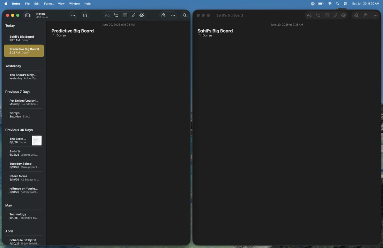Open Control Center in the menu bar
The image size is (383, 248).
click(x=345, y=4)
